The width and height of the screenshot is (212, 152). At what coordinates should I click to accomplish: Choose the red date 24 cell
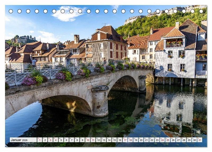[x=162, y=140]
